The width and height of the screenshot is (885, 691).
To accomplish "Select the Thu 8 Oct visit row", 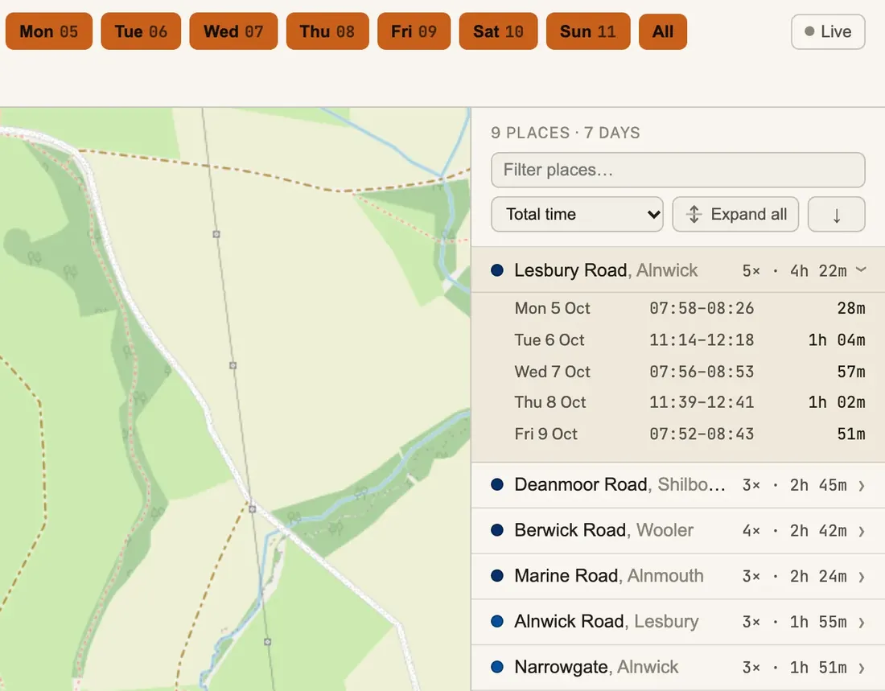I will point(689,402).
